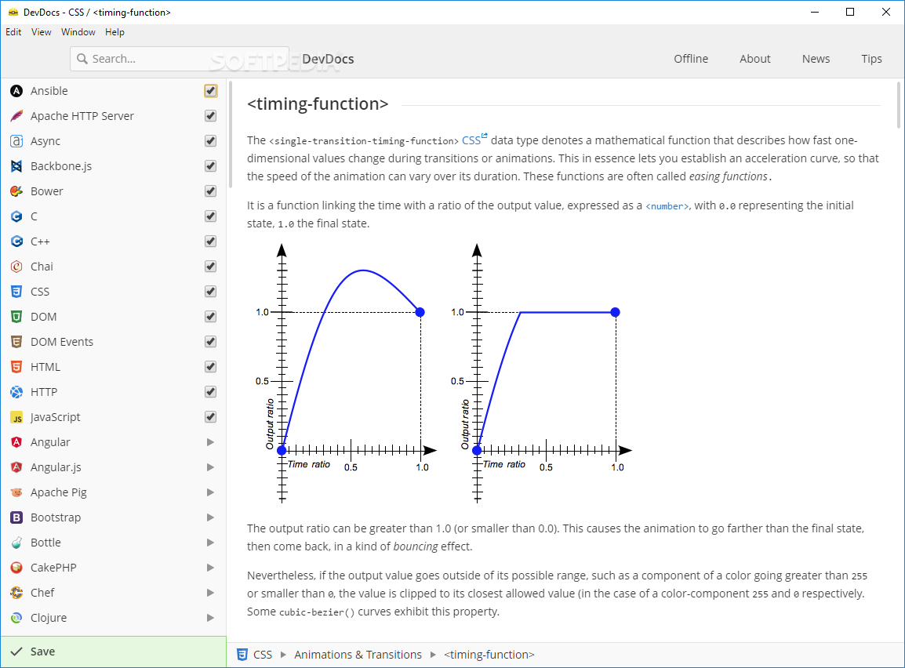Click the Async logo icon

pyautogui.click(x=16, y=141)
